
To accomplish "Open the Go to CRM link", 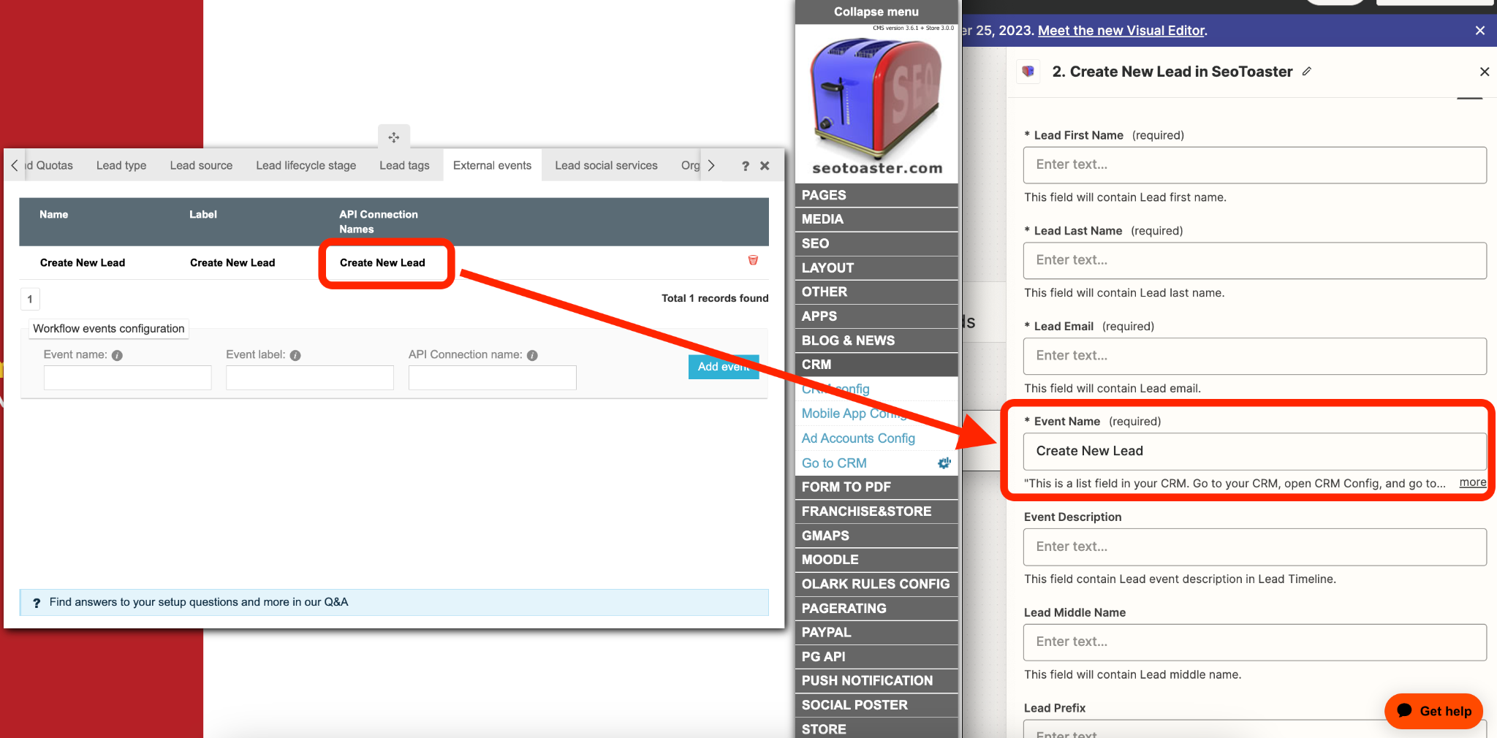I will pos(834,463).
